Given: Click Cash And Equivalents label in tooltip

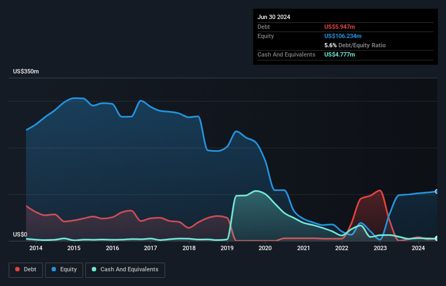Looking at the screenshot, I should [x=286, y=54].
